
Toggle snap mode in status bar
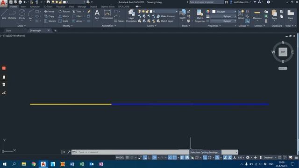(132, 158)
